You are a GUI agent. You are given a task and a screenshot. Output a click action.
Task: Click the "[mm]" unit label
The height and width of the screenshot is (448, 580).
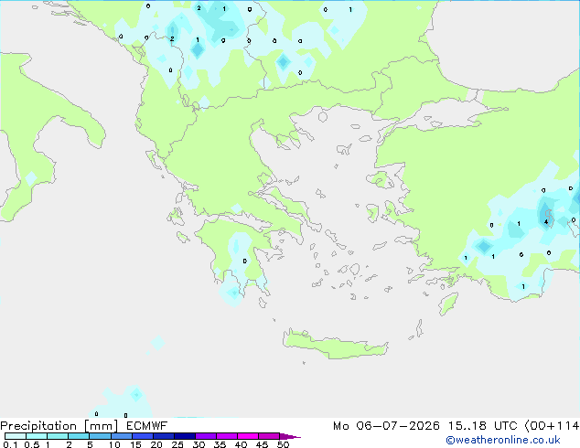pyautogui.click(x=102, y=426)
